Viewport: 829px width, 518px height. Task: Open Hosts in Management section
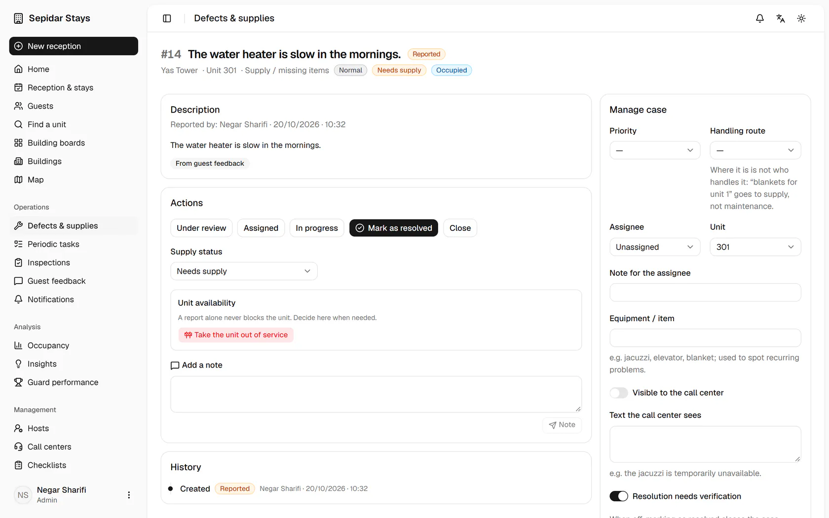(74, 428)
